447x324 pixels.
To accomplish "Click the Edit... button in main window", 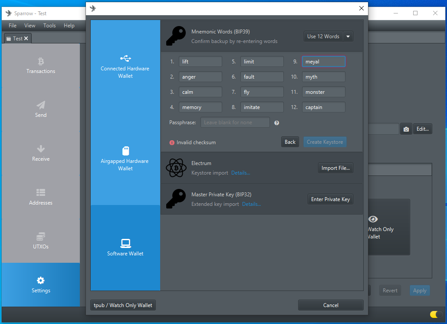I will [423, 129].
